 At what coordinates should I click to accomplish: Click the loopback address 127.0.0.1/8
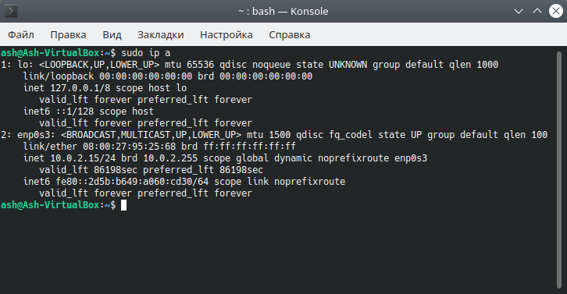click(x=80, y=88)
